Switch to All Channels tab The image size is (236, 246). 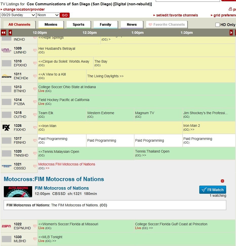click(19, 24)
